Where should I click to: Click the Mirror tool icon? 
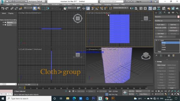(x=131, y=8)
